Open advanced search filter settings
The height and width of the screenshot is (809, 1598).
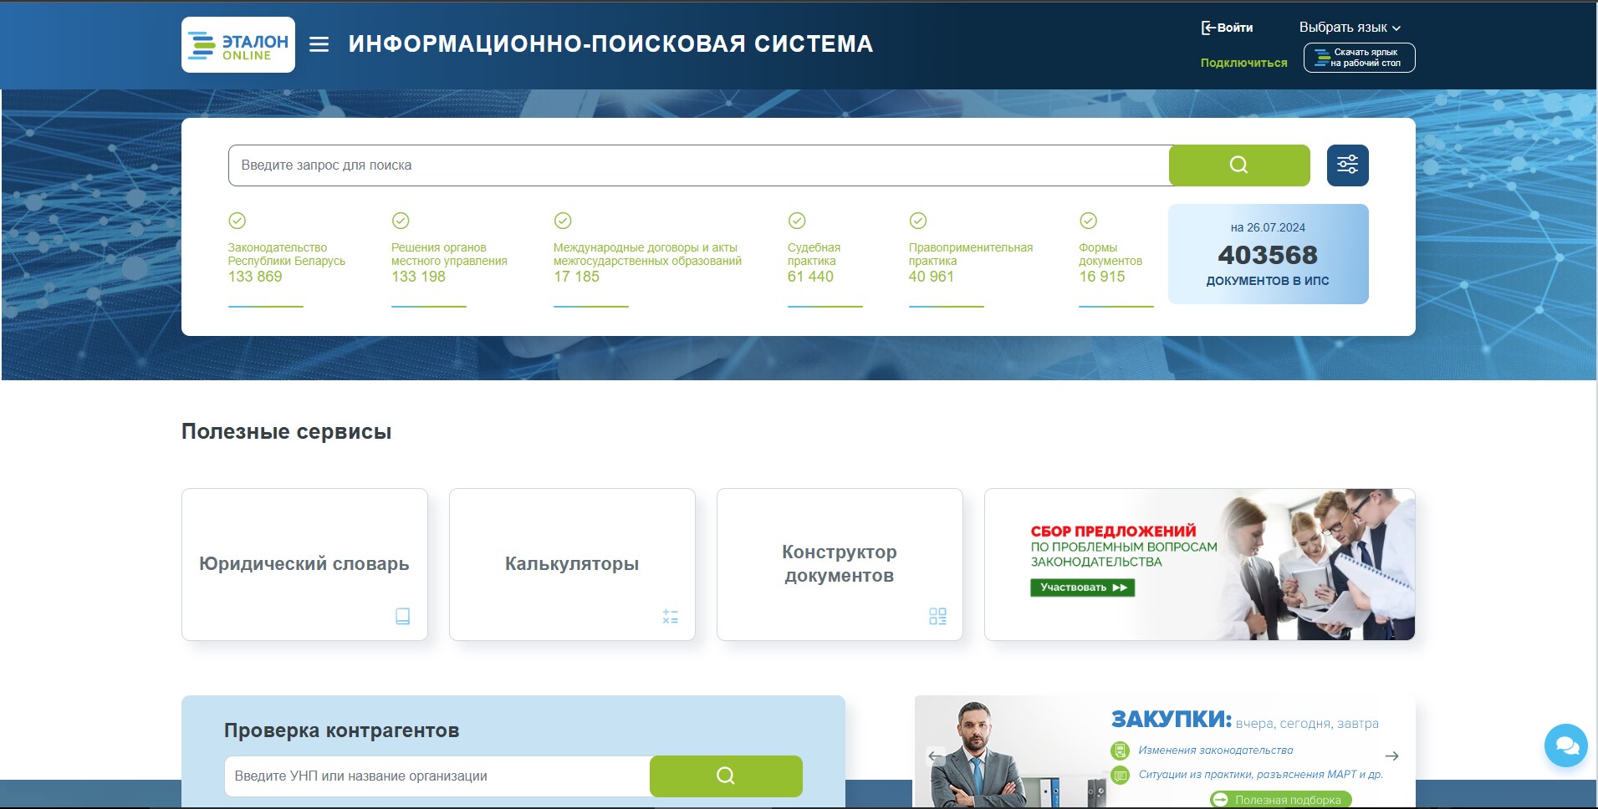pos(1347,165)
